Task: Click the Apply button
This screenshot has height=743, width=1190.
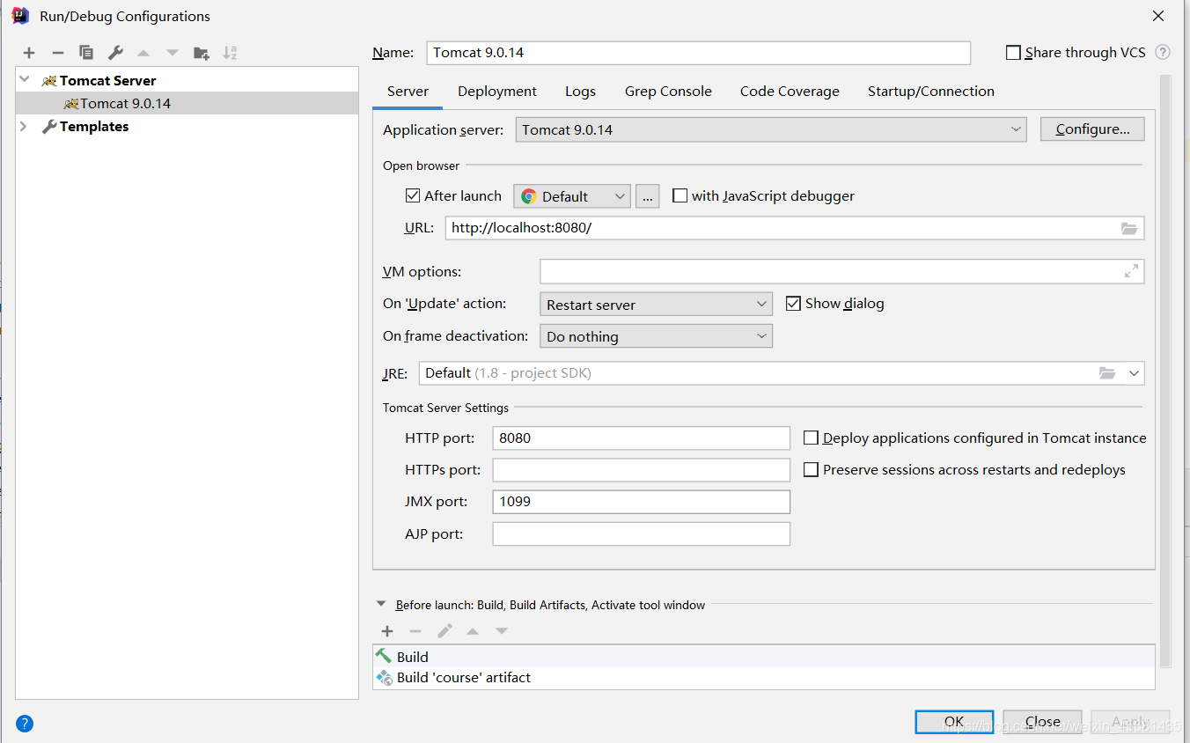Action: (x=1130, y=722)
